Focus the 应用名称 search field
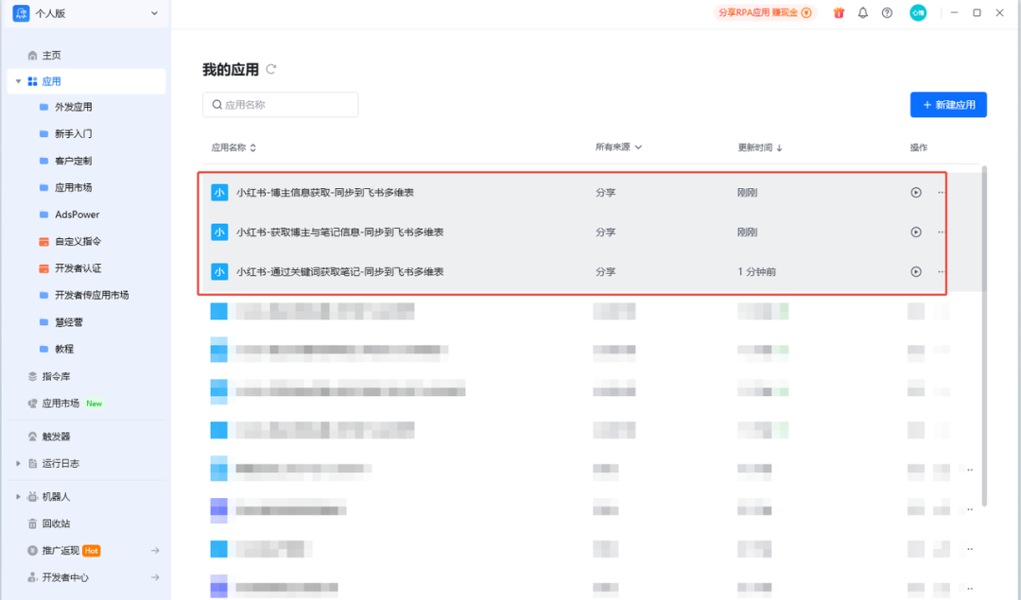Screen dimensions: 1021x600 pyautogui.click(x=280, y=105)
